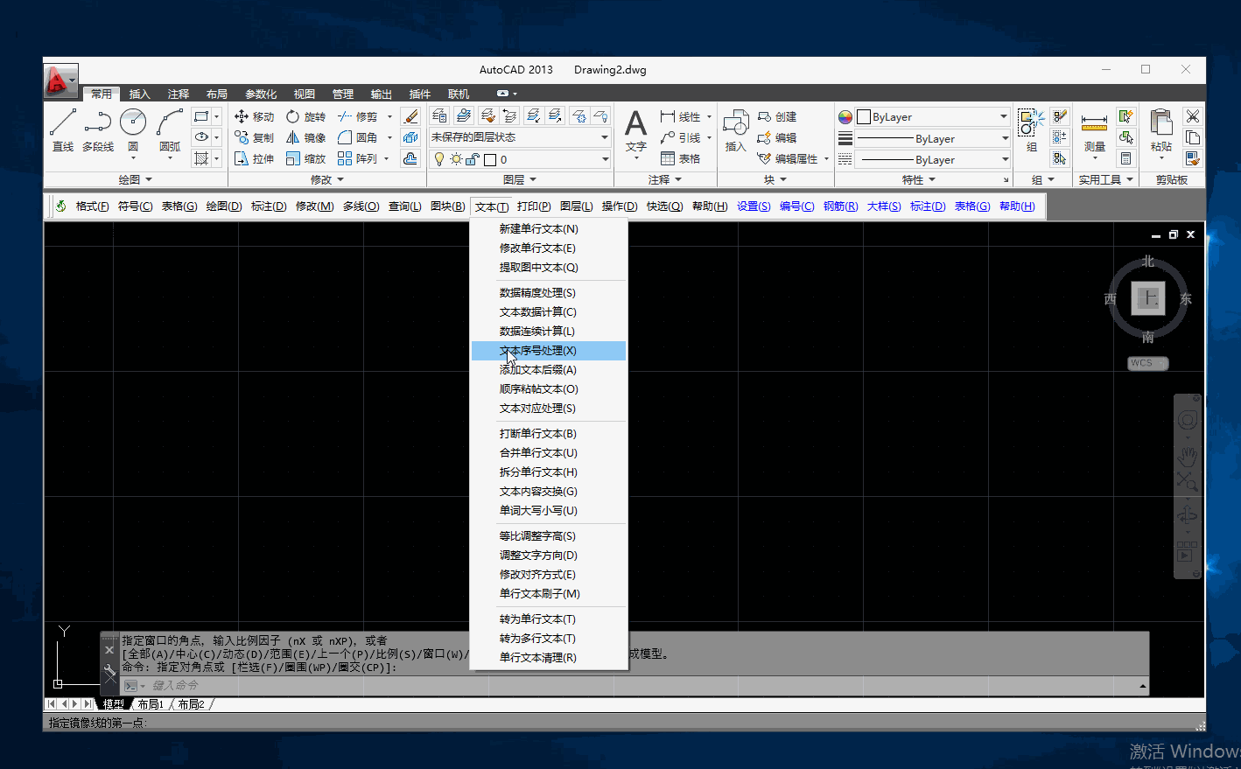Click the pan hand icon in navigation bar
This screenshot has height=769, width=1241.
pyautogui.click(x=1188, y=457)
